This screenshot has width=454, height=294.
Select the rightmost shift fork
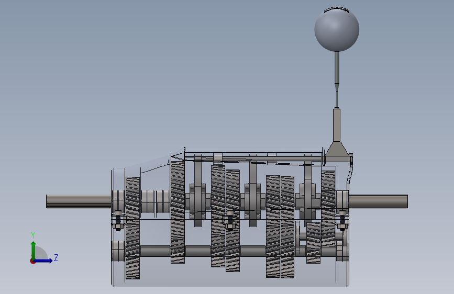(308, 190)
